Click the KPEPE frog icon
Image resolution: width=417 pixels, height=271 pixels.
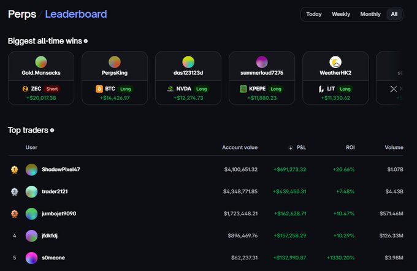(243, 89)
